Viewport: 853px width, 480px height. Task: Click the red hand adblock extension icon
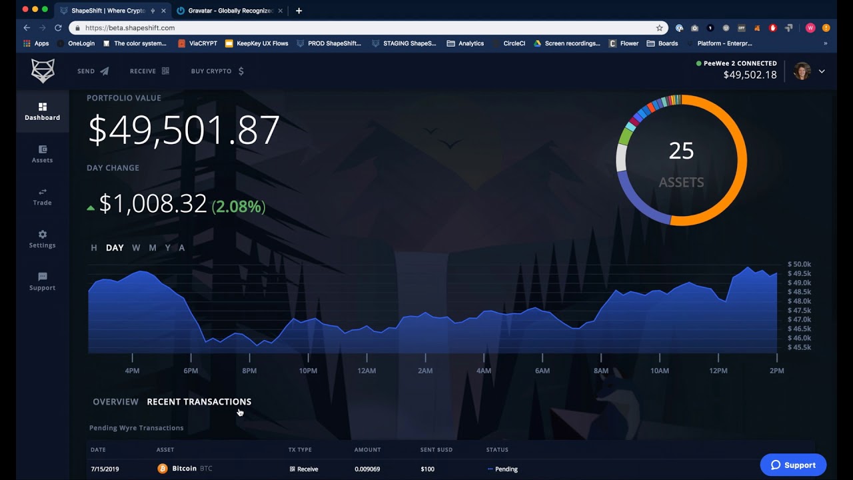tap(773, 28)
